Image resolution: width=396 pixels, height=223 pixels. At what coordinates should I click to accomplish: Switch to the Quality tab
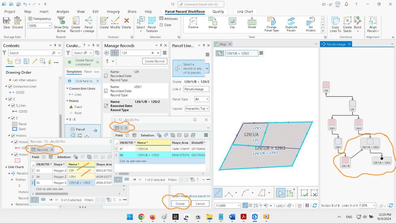click(218, 12)
